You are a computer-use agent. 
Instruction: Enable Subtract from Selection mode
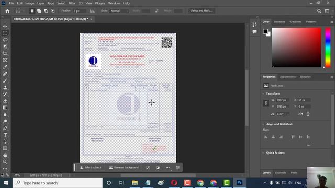pyautogui.click(x=46, y=11)
